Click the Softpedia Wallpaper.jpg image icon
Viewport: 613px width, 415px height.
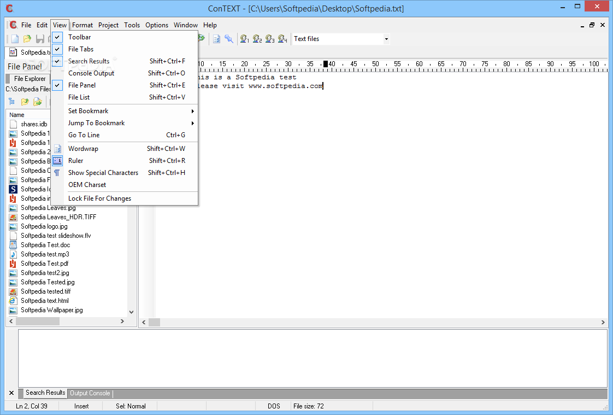13,310
